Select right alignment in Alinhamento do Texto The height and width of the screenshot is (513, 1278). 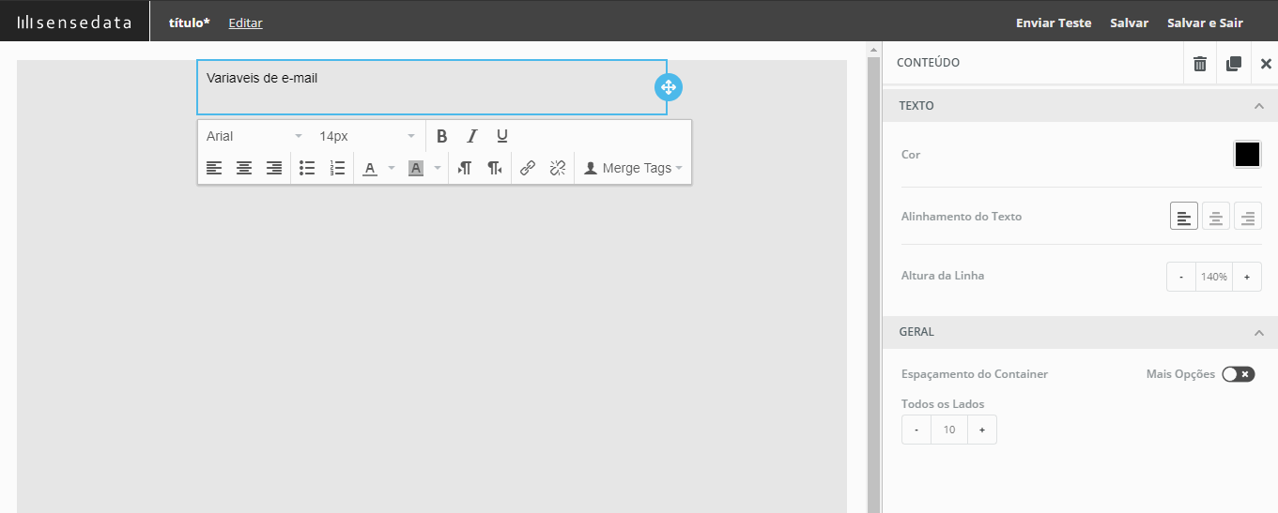coord(1248,217)
